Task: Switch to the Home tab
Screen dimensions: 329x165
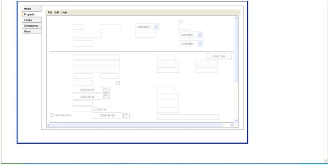Action: 32,9
